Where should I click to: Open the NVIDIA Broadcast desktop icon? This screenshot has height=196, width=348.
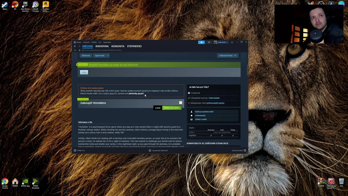click(35, 183)
